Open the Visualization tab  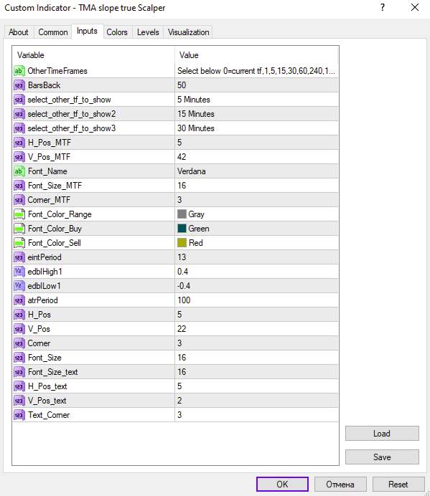[x=189, y=32]
